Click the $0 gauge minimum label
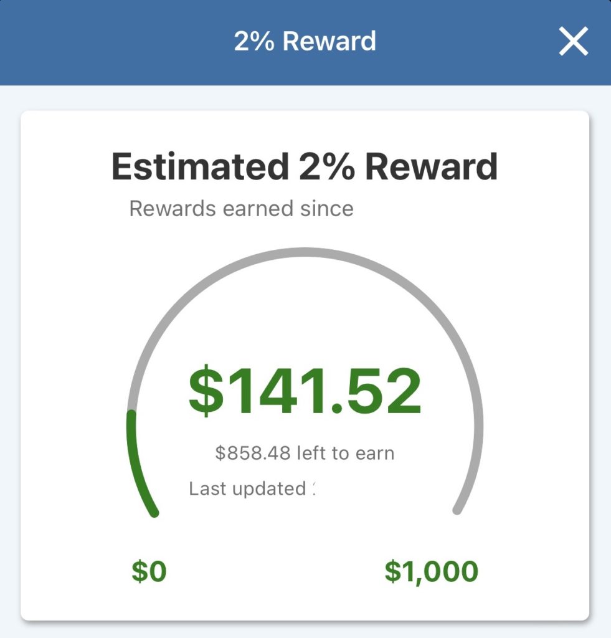This screenshot has width=611, height=638. tap(149, 571)
